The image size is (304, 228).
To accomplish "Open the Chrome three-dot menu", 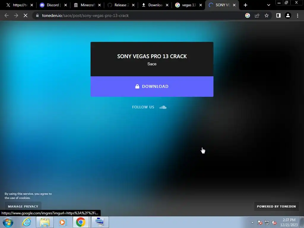I will pyautogui.click(x=297, y=15).
